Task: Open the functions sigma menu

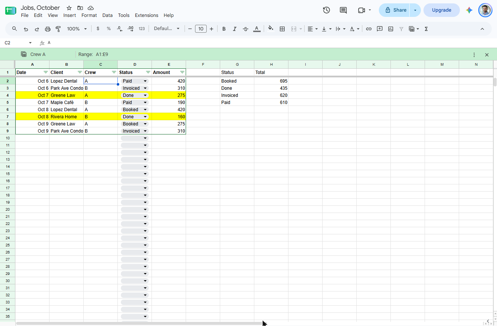Action: point(426,29)
